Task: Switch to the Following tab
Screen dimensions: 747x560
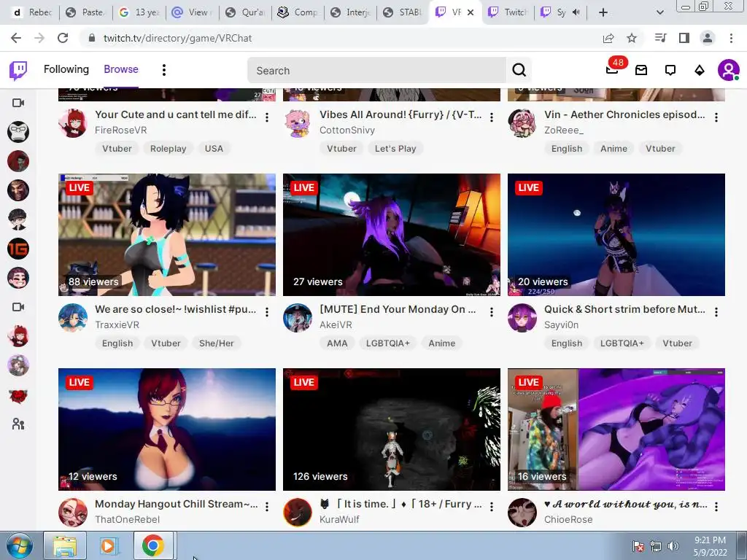Action: [66, 69]
